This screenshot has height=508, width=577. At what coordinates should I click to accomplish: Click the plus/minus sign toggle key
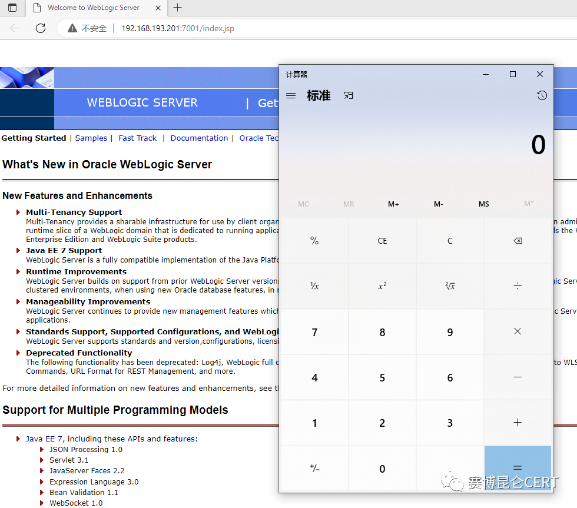(x=314, y=468)
